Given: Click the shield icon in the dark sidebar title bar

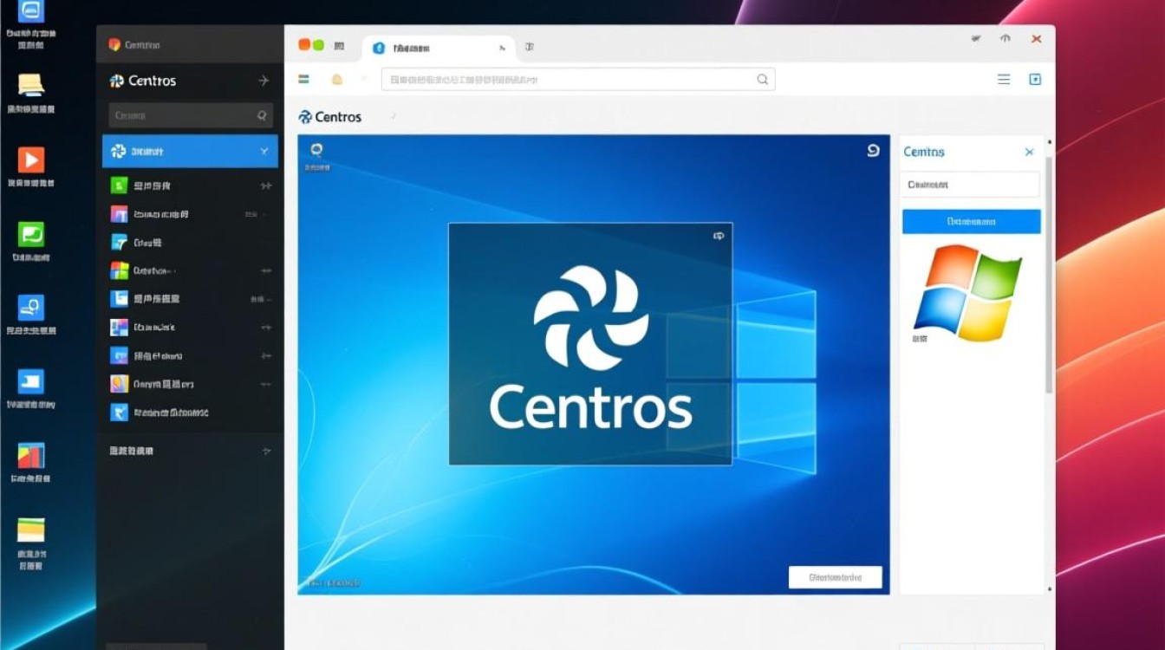Looking at the screenshot, I should coord(114,44).
